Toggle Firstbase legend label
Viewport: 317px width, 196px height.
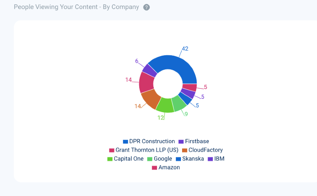click(197, 141)
